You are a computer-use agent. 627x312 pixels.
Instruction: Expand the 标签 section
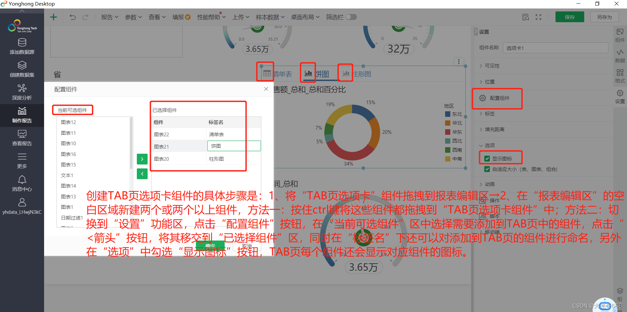487,114
